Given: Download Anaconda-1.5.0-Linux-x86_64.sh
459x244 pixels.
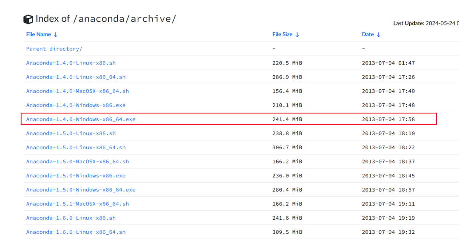Looking at the screenshot, I should click(76, 148).
